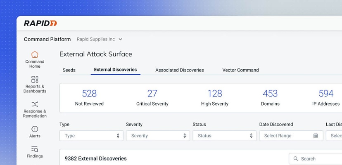Open the Findings sidebar icon
Image resolution: width=342 pixels, height=165 pixels.
coord(35,149)
